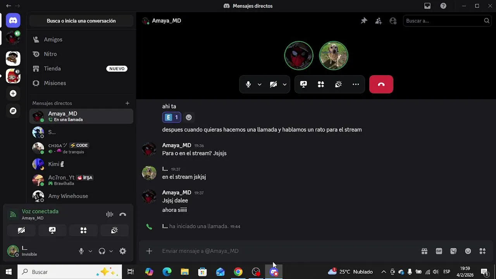The image size is (496, 279).
Task: Create new DM plus beside Mensajes directos
Action: (127, 103)
